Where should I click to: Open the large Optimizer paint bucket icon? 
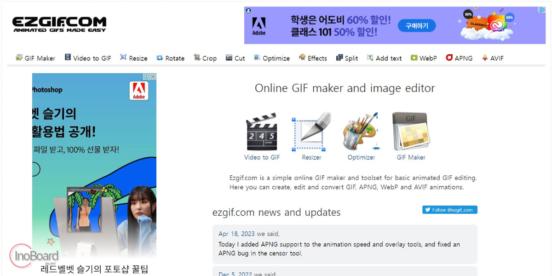point(361,132)
